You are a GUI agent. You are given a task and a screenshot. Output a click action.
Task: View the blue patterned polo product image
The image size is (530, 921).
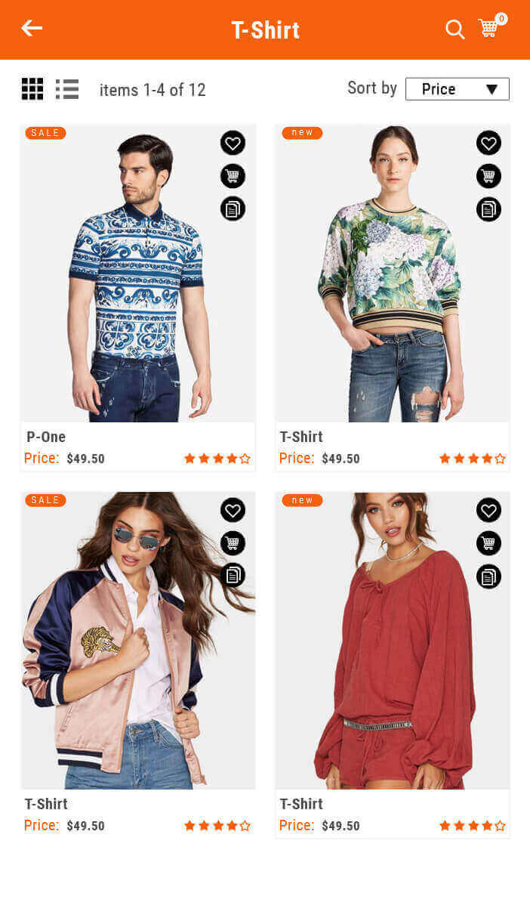[138, 274]
